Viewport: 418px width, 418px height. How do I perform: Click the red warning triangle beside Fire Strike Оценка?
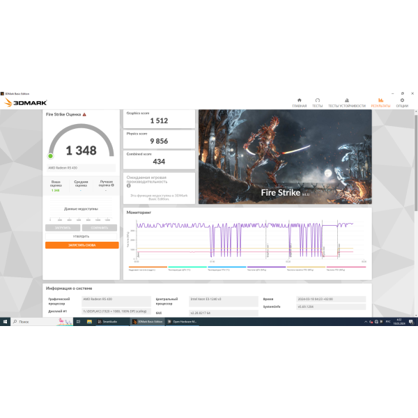click(84, 114)
